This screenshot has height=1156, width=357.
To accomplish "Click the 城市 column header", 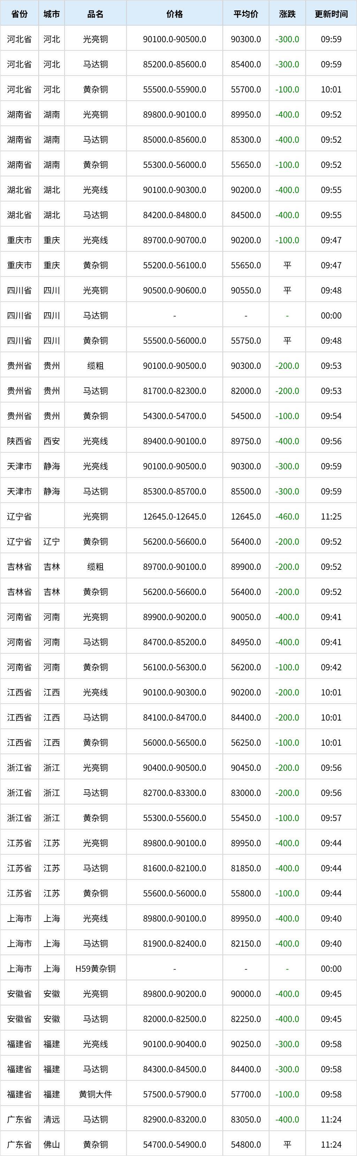I will pyautogui.click(x=52, y=14).
